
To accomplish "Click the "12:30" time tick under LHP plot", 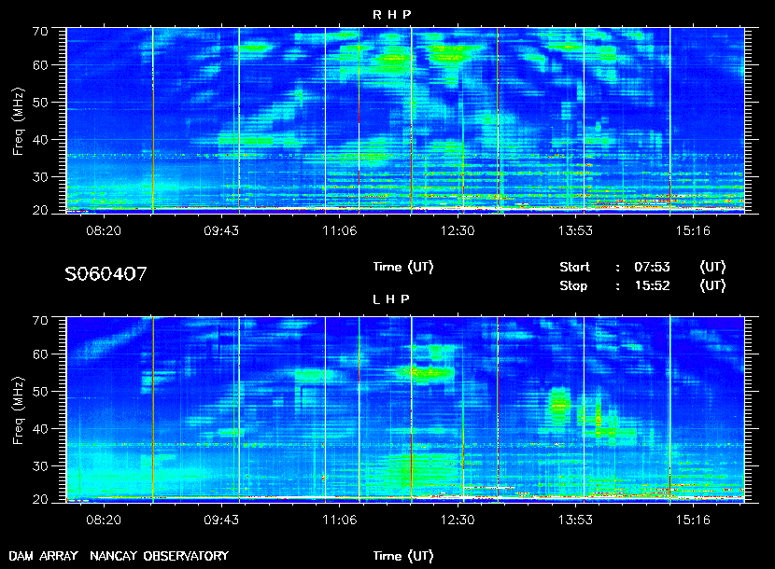I will pyautogui.click(x=458, y=520).
